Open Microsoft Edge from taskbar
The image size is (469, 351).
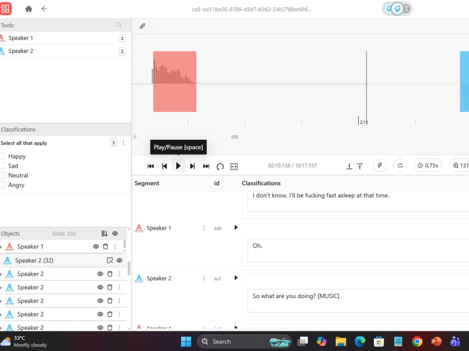pos(360,342)
